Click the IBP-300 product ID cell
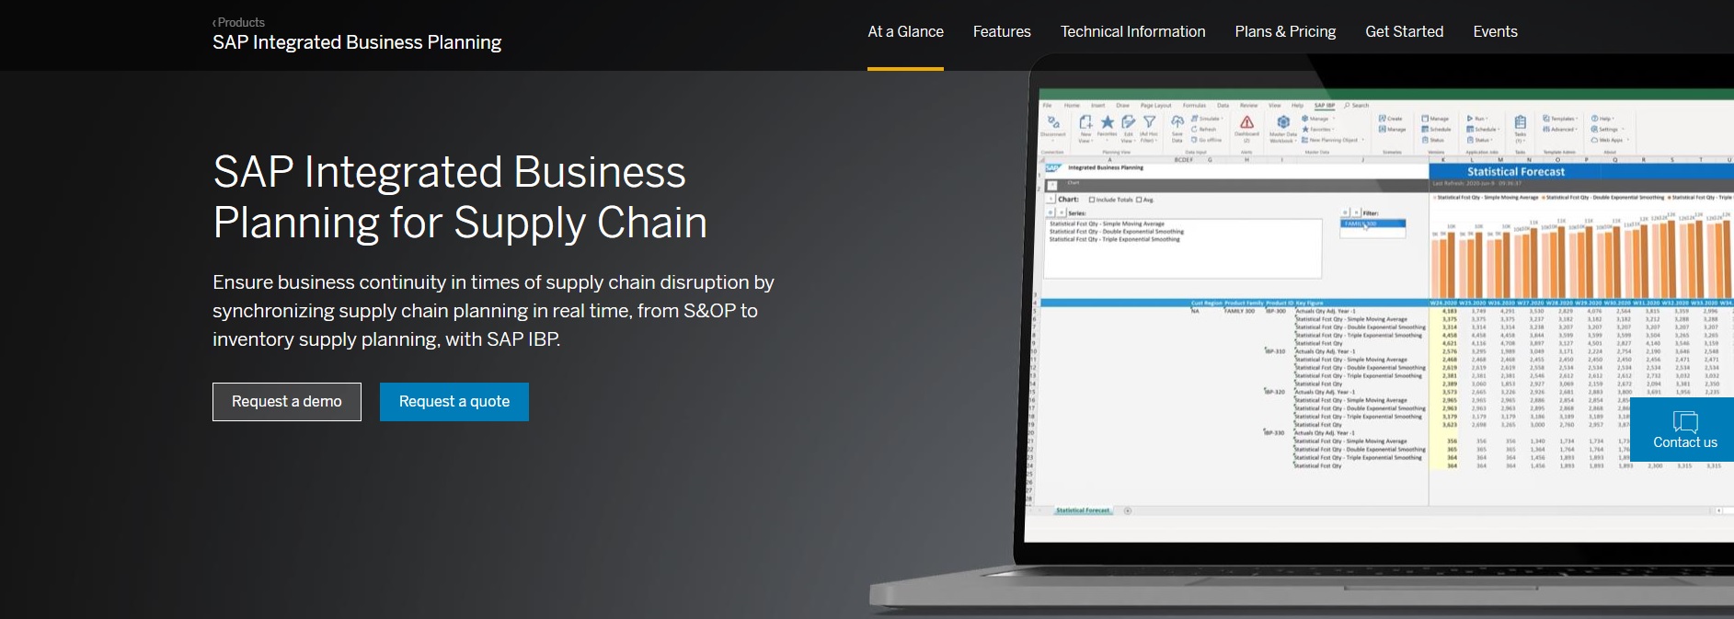Viewport: 1734px width, 619px height. click(x=1275, y=311)
